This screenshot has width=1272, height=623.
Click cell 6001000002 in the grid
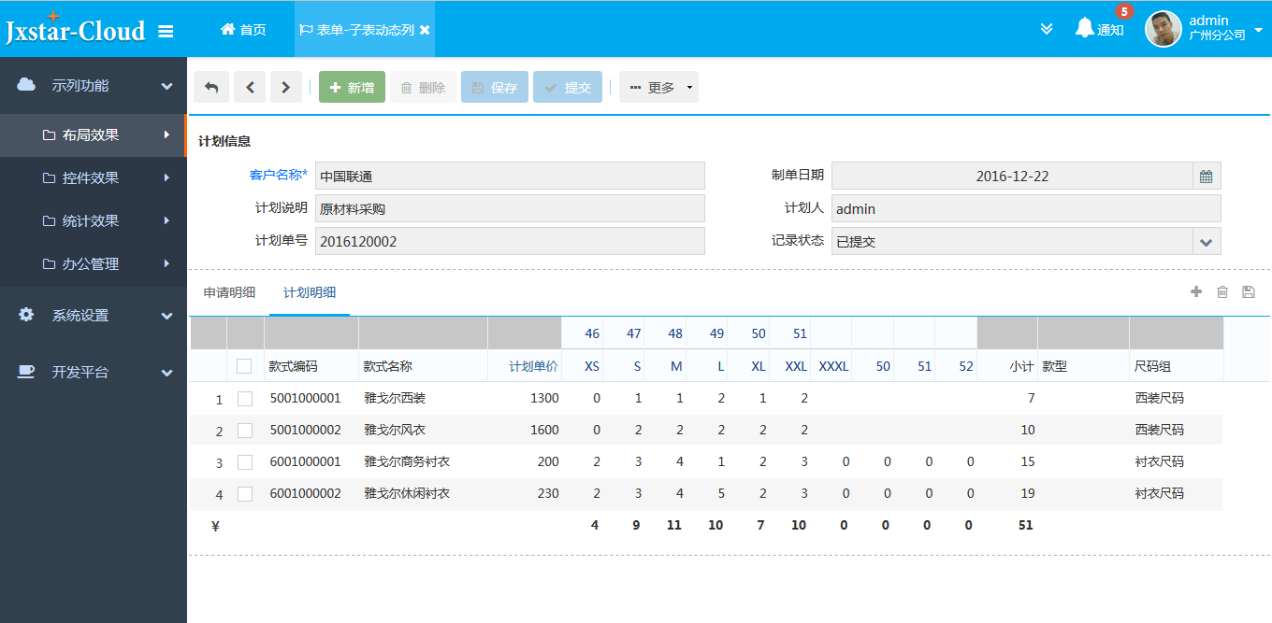[x=306, y=493]
